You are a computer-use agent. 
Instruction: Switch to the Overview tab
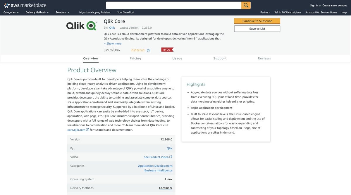click(x=91, y=58)
